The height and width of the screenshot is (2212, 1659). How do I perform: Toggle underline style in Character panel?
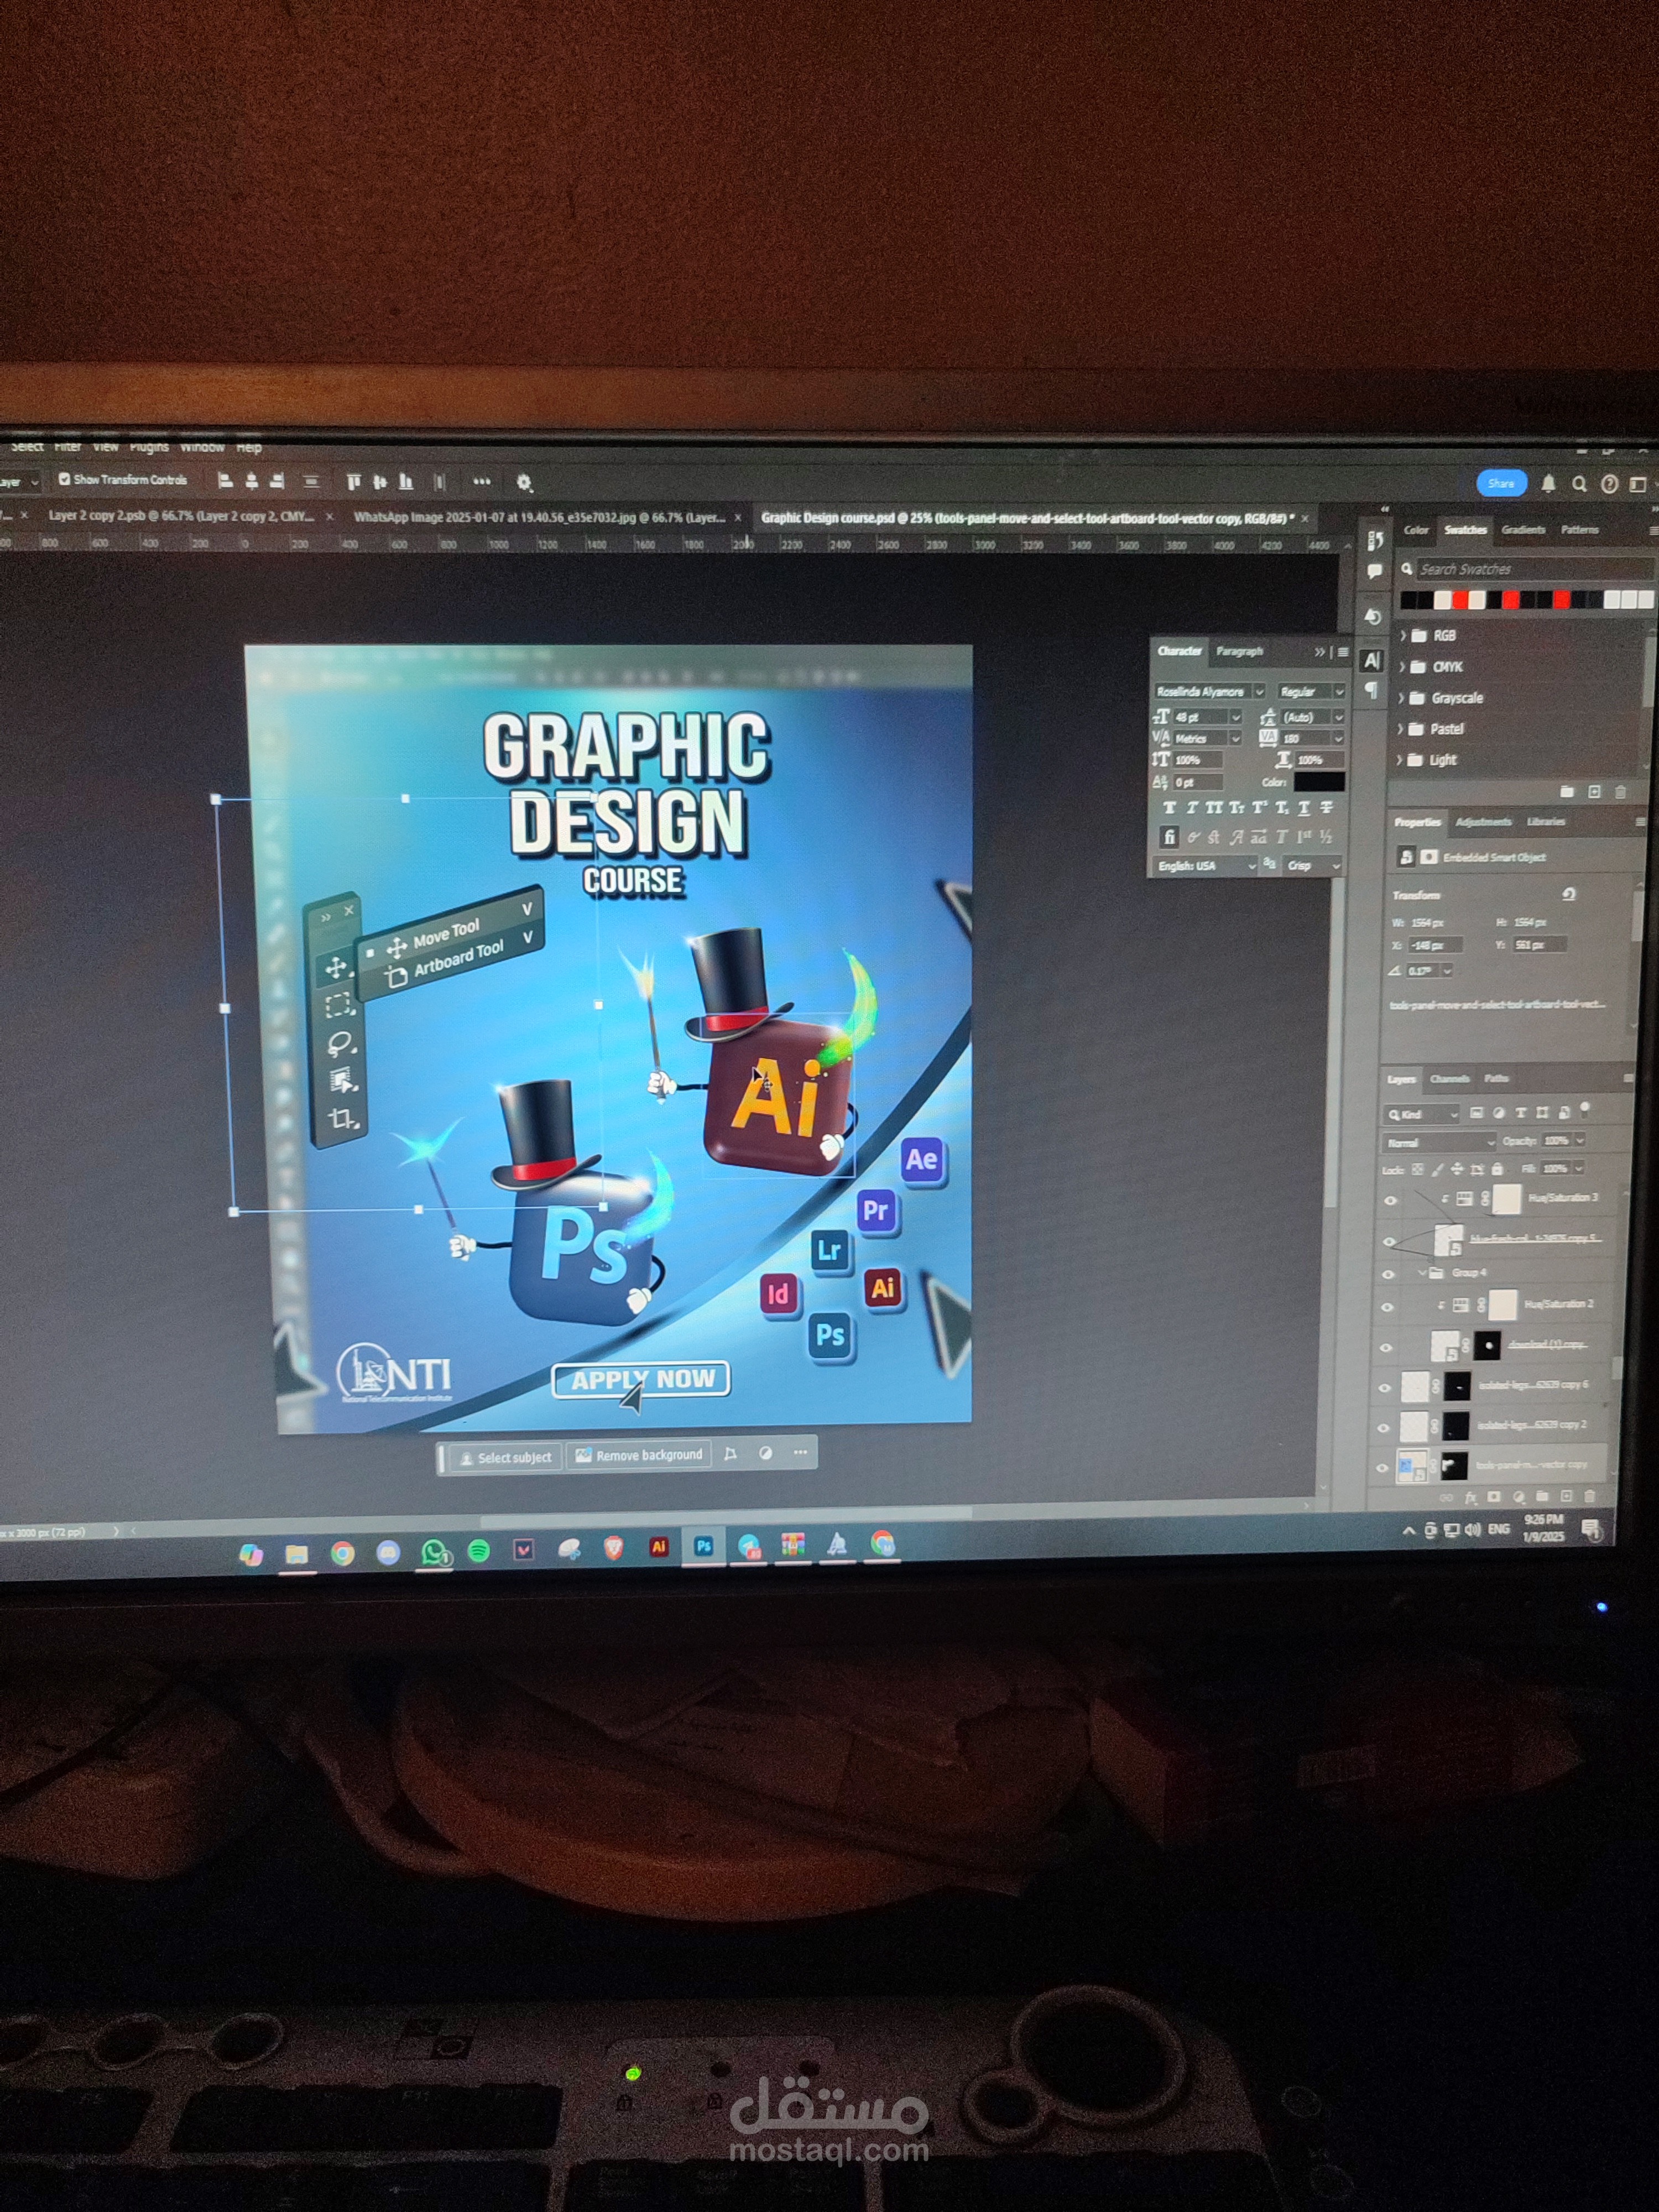1304,807
